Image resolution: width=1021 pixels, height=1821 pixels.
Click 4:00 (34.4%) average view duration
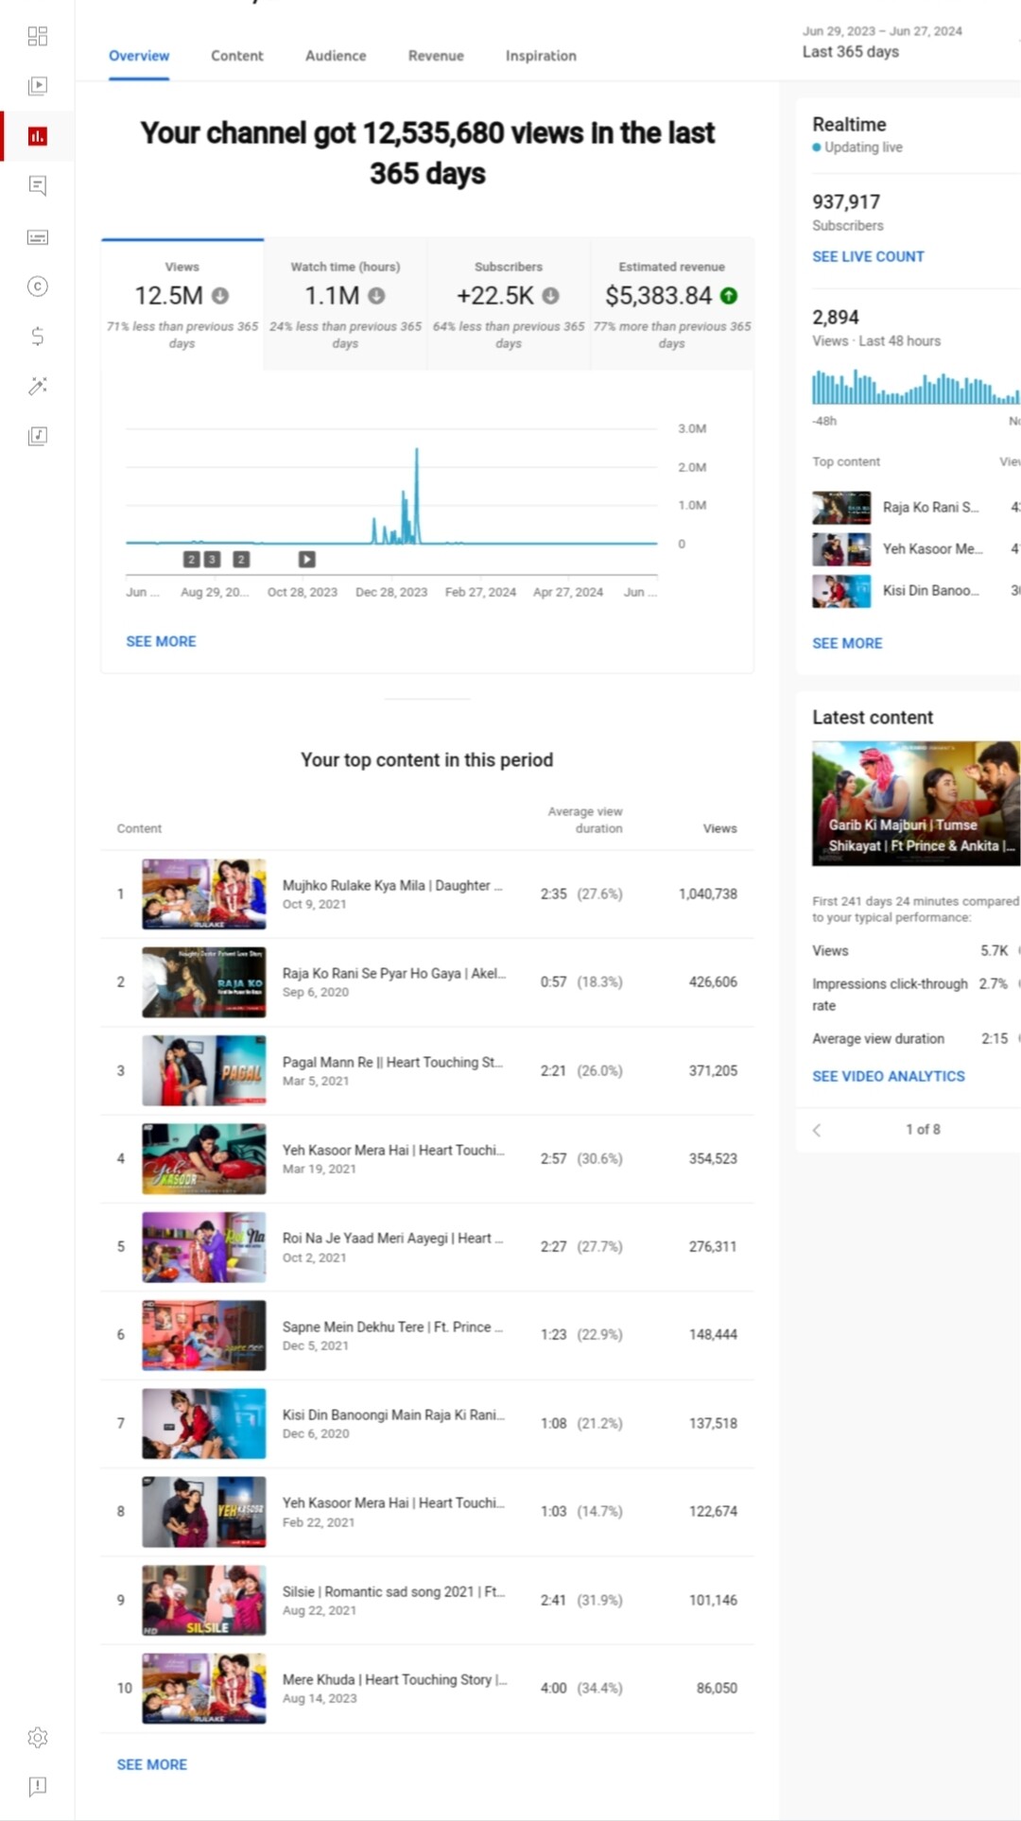pos(581,1689)
